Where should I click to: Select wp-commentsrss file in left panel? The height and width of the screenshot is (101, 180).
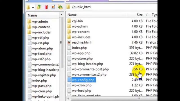click(x=46, y=65)
